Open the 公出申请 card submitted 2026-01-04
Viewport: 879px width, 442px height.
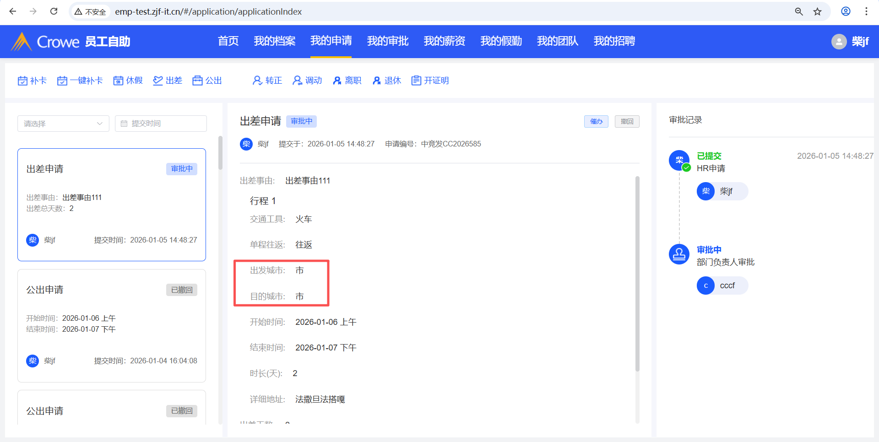[112, 326]
